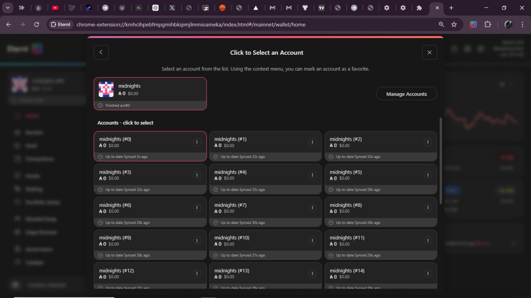
Task: Click the browser address bar URL
Action: tap(191, 24)
